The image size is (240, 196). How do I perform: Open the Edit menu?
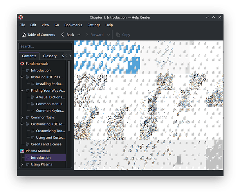[x=33, y=25]
